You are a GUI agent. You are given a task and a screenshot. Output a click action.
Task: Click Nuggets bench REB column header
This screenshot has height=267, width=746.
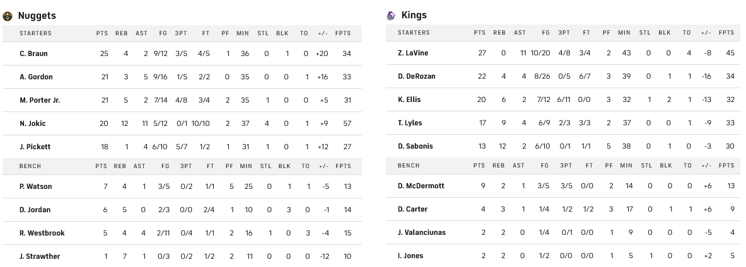(121, 166)
